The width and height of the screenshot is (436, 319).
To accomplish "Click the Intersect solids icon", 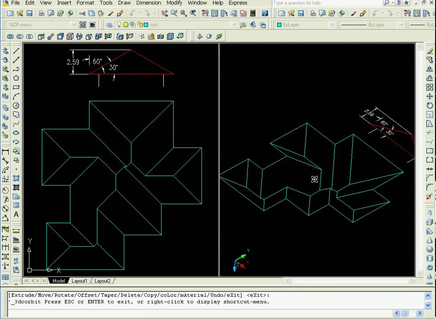I will (x=29, y=36).
